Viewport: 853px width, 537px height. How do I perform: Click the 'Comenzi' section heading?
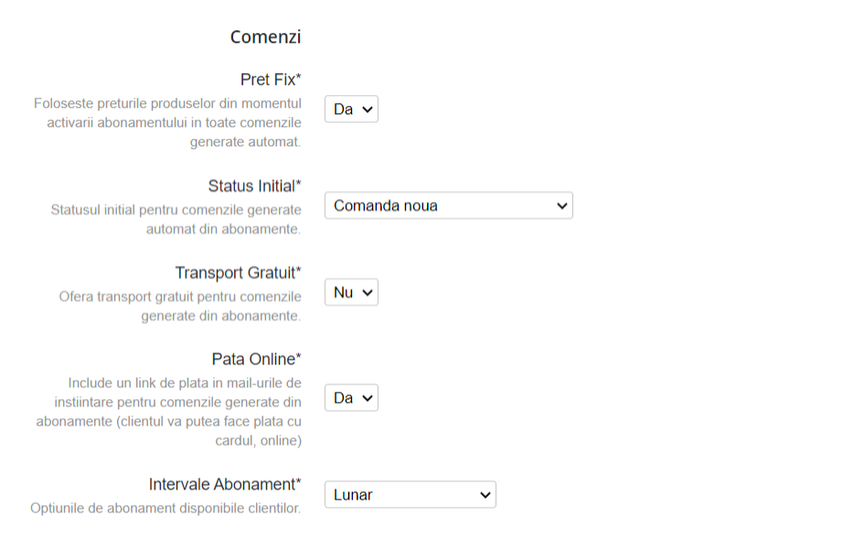pos(265,37)
